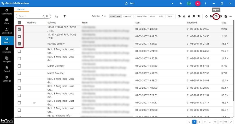Sort by the Subject column header
Viewport: 235px width, 124px height.
click(51, 23)
